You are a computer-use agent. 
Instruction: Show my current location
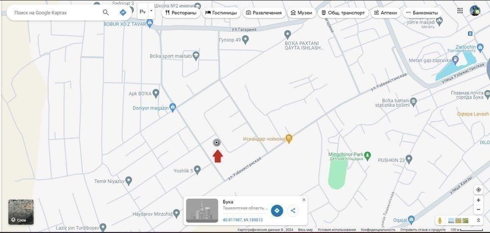478,190
